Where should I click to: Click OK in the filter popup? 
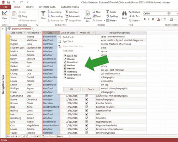point(72,89)
